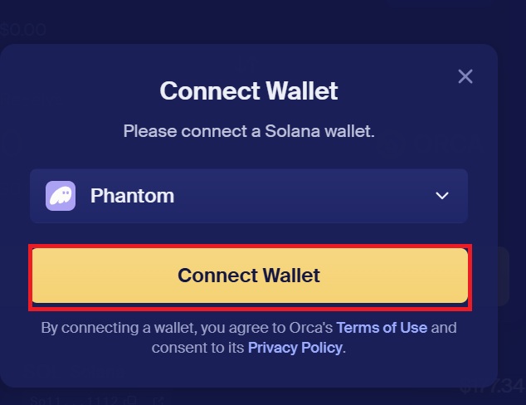Select the "Phantom" wallet name label
526x405 pixels.
(x=133, y=196)
